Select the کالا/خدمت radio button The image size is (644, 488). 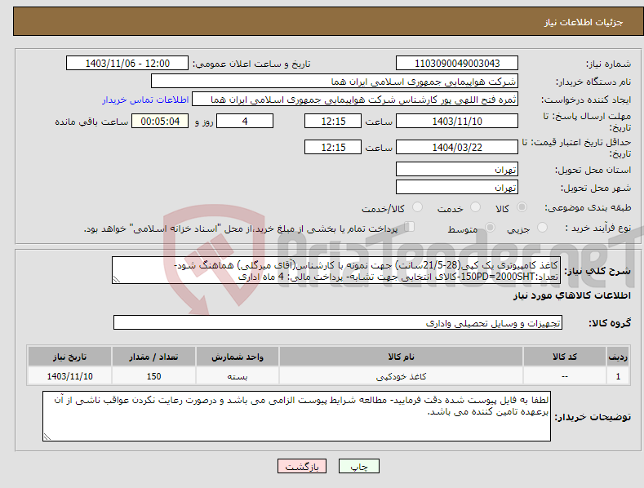(x=417, y=207)
